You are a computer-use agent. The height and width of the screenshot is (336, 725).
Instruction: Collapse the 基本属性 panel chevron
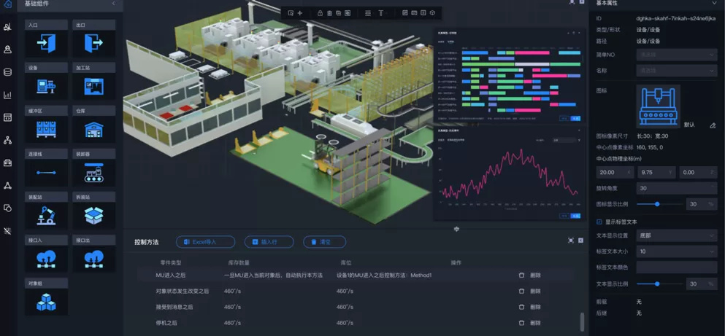point(714,3)
